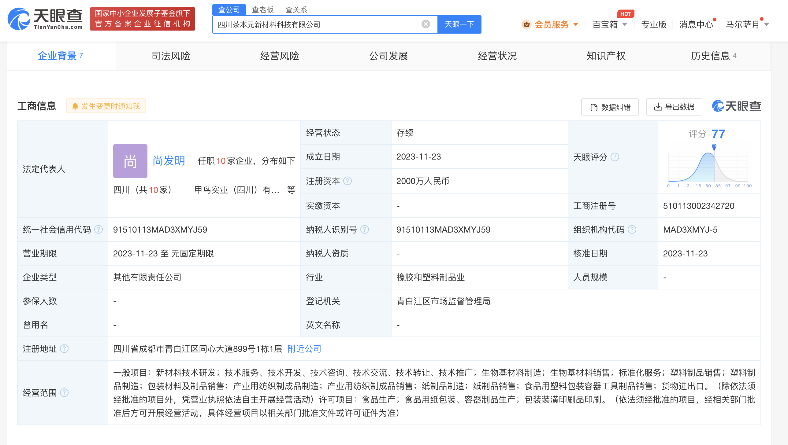Click the 导出数据 download button
This screenshot has height=445, width=788.
coord(674,107)
